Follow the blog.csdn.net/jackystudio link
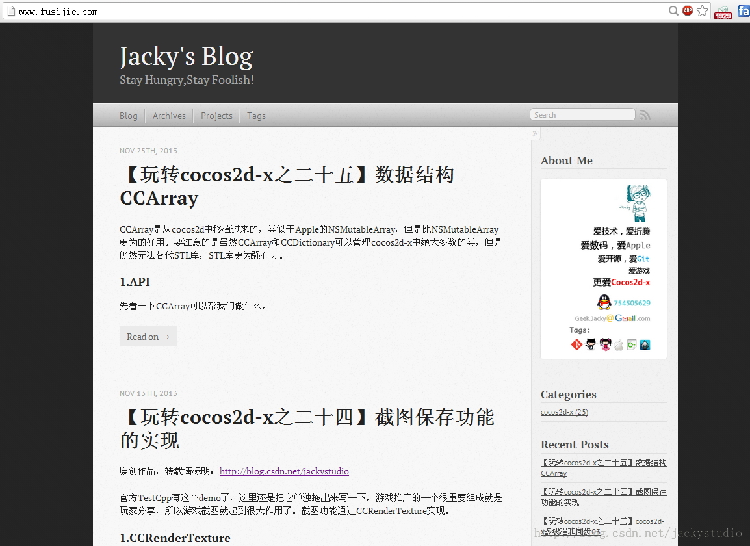Image resolution: width=750 pixels, height=546 pixels. pyautogui.click(x=284, y=471)
